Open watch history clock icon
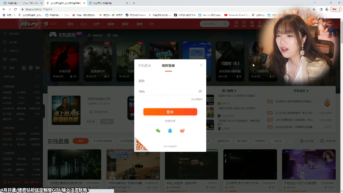 [236, 24]
